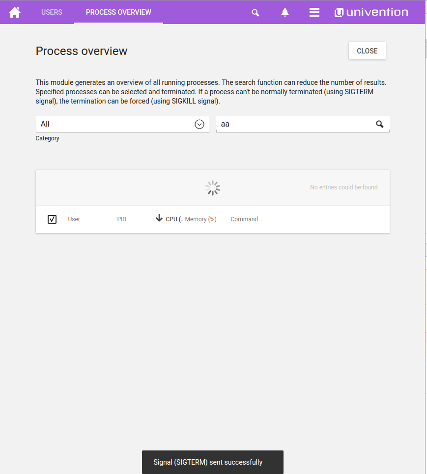
Task: Open the header search magnifier
Action: pyautogui.click(x=255, y=13)
